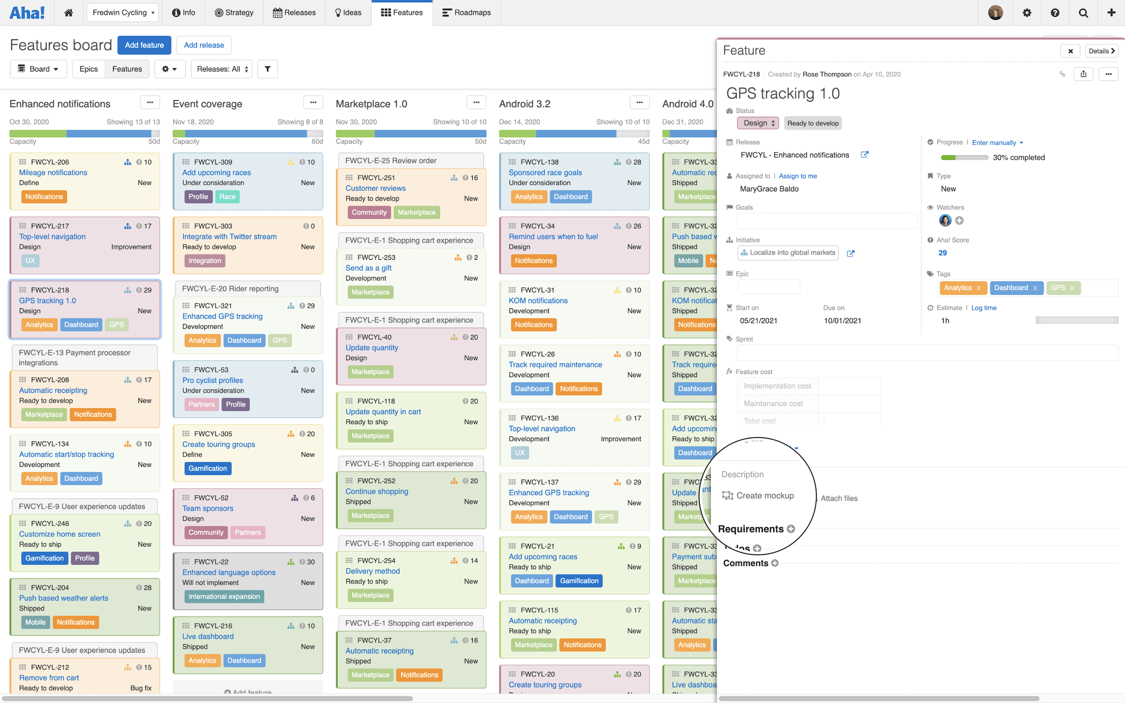The width and height of the screenshot is (1125, 703).
Task: Add a watcher with the plus icon
Action: 959,220
